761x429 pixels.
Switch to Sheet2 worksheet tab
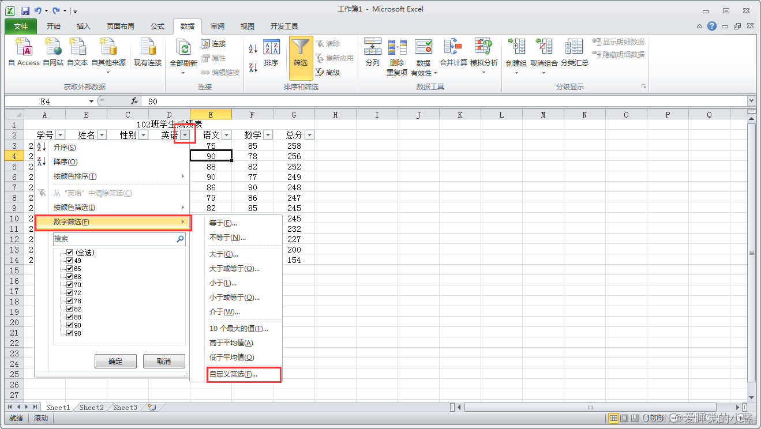92,407
